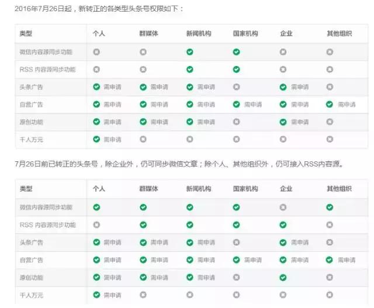Image resolution: width=374 pixels, height=308 pixels.
Task: Click the green check for 个人 头条广告 in upper table
Action: pos(96,87)
